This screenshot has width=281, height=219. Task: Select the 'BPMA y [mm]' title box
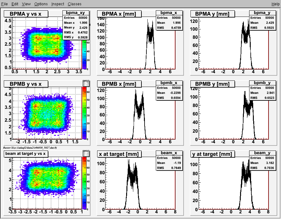click(213, 14)
